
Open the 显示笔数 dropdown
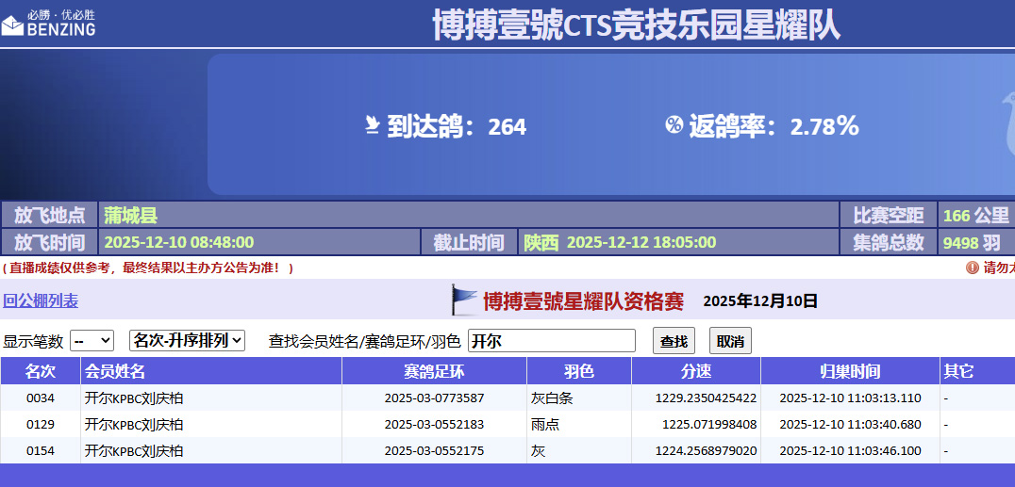click(92, 340)
